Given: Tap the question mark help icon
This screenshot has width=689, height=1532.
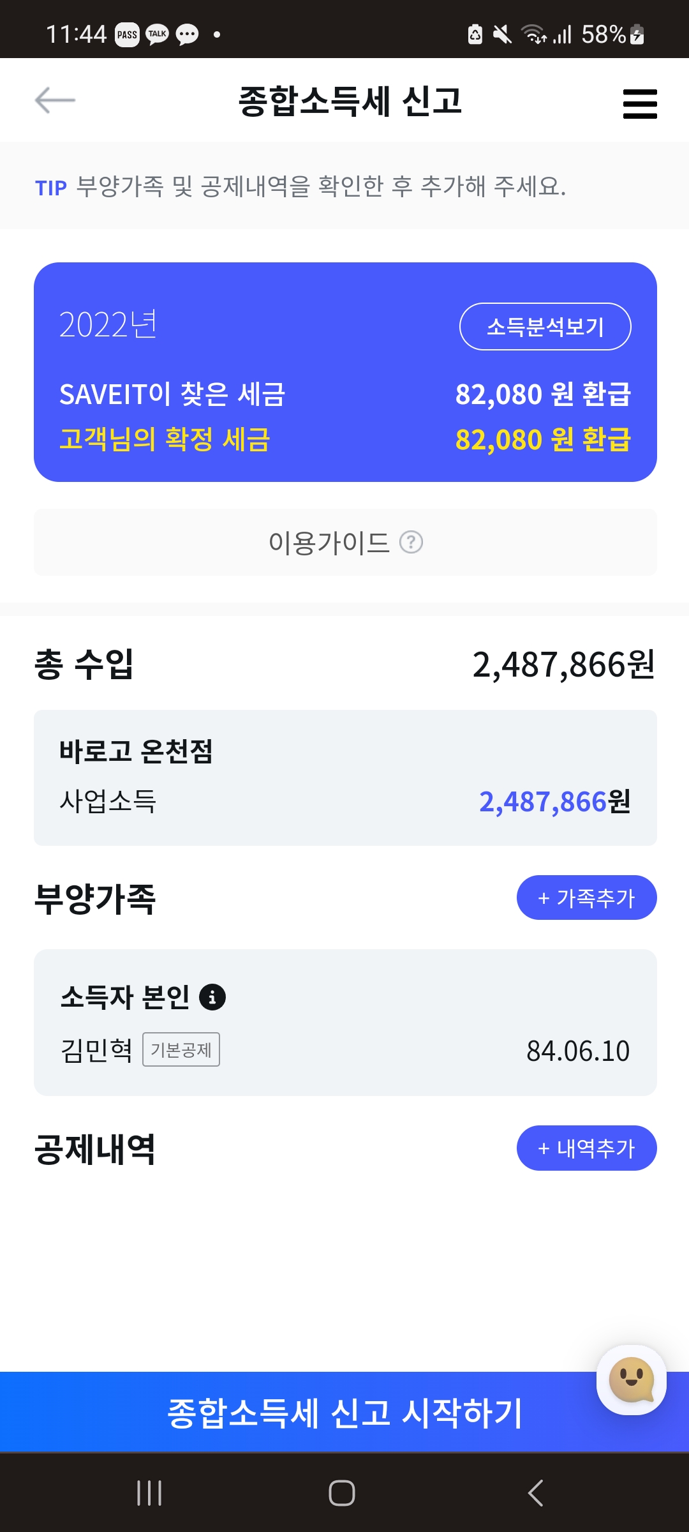Looking at the screenshot, I should tap(411, 543).
